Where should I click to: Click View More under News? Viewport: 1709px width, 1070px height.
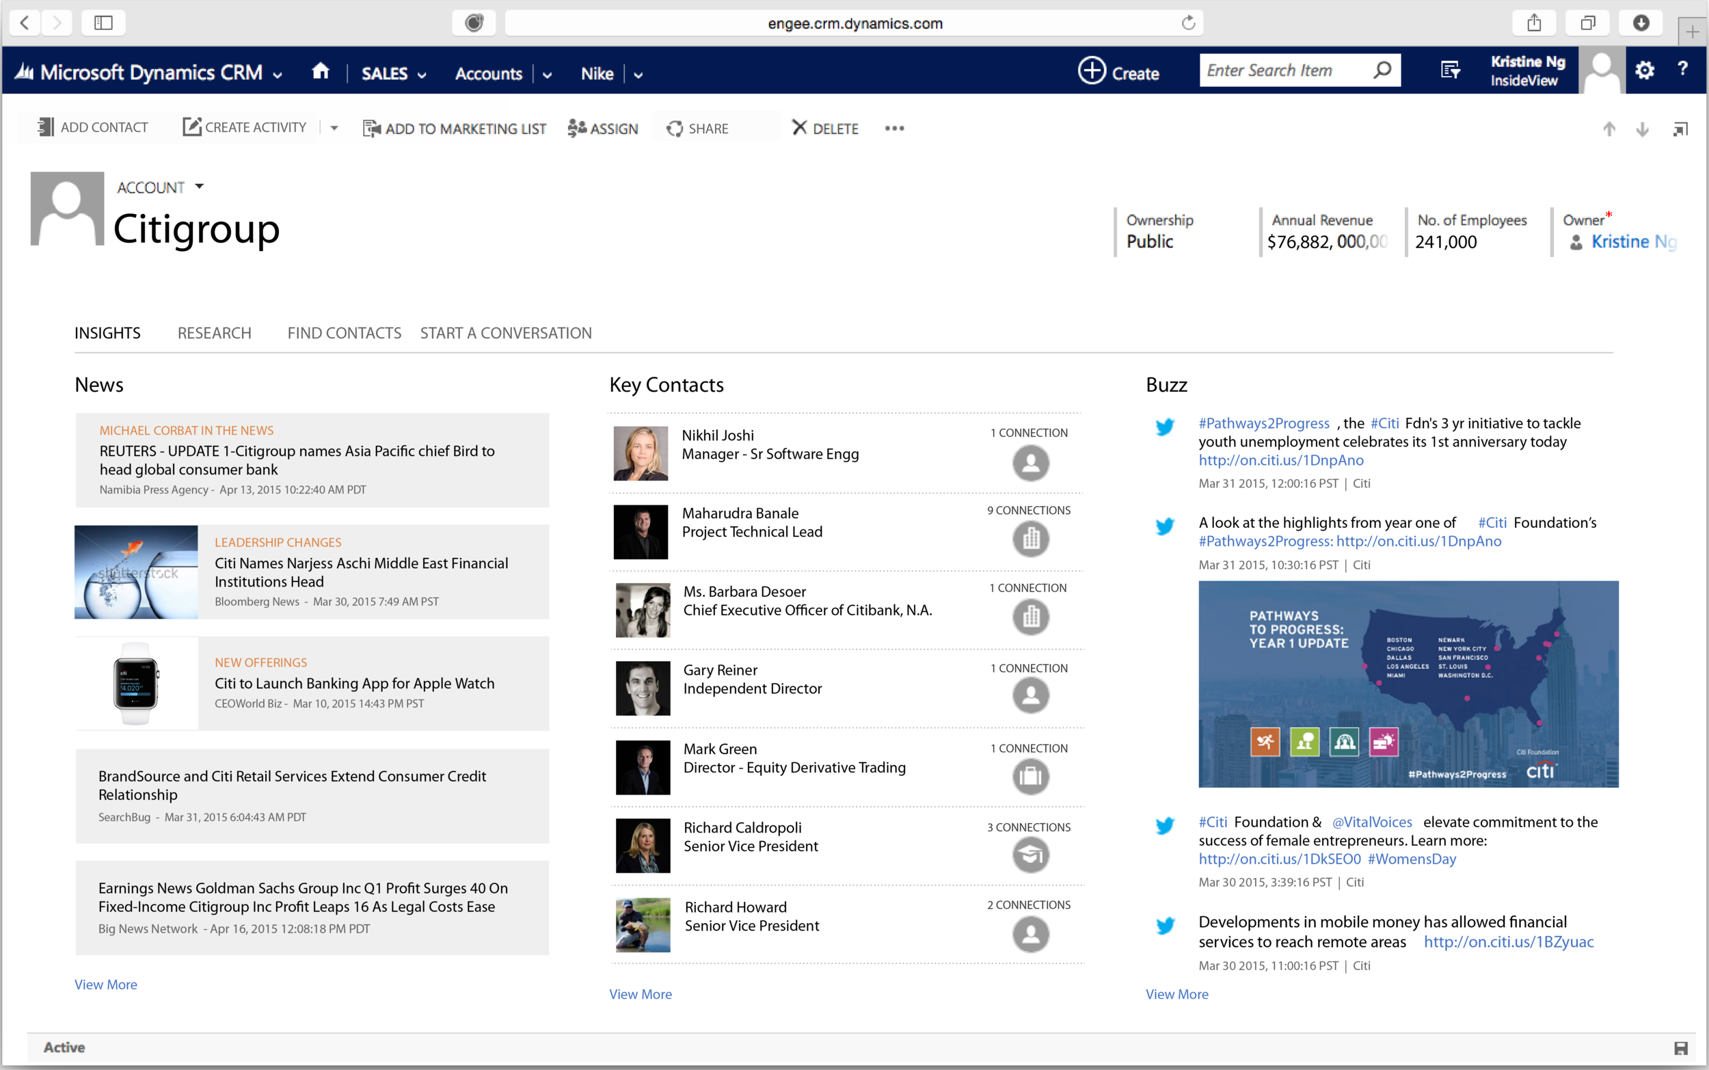(106, 985)
